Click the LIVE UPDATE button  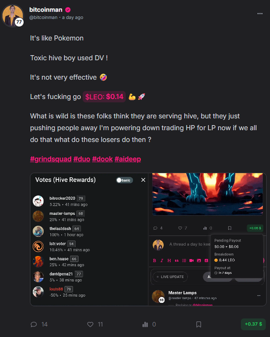[x=170, y=277]
